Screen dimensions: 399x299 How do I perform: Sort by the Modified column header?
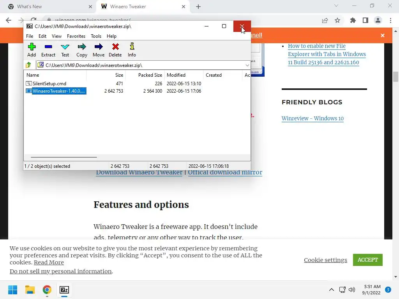point(184,75)
